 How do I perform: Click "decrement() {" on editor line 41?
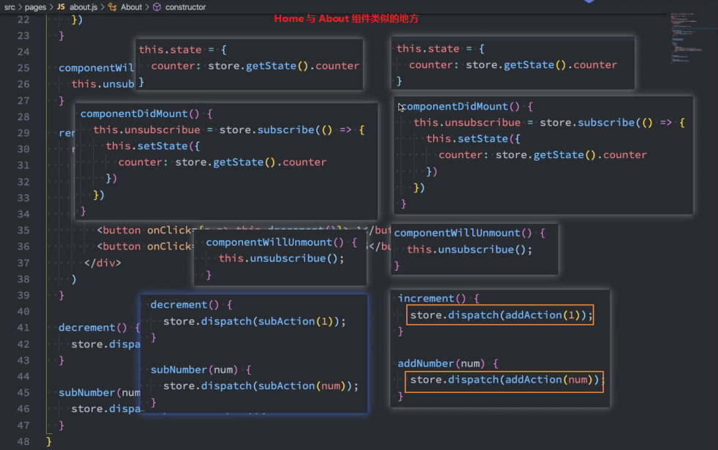click(99, 327)
